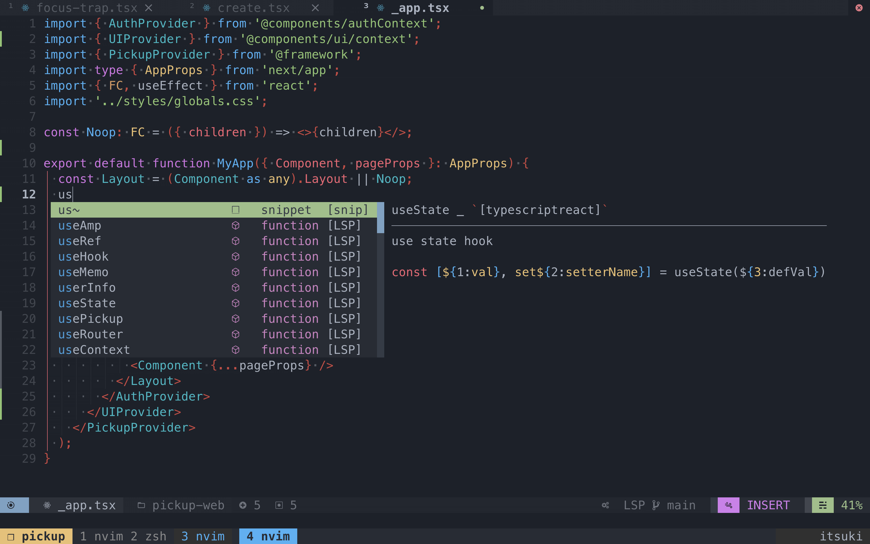Image resolution: width=870 pixels, height=544 pixels.
Task: Click the Noop constant name on line 8
Action: point(101,132)
